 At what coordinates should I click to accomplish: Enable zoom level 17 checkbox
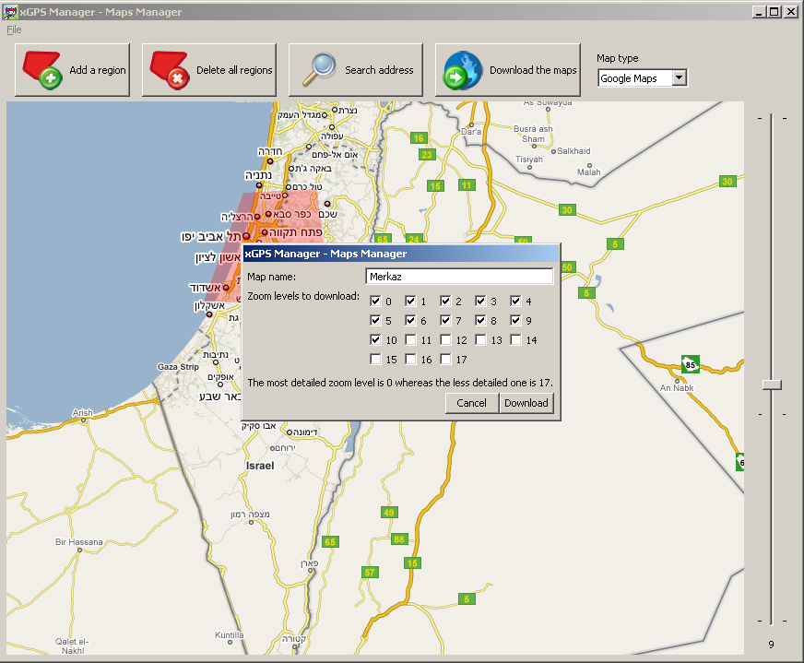pos(445,360)
